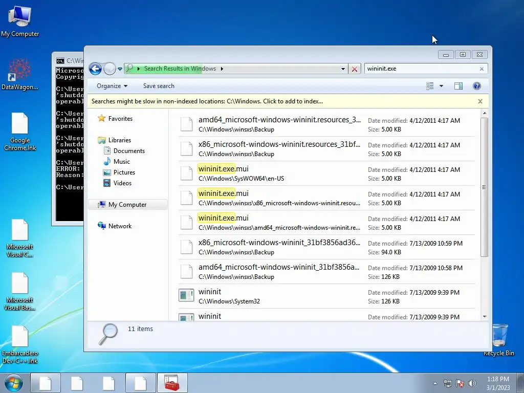Click the first blank taskbar icon
The height and width of the screenshot is (393, 524).
[46, 383]
